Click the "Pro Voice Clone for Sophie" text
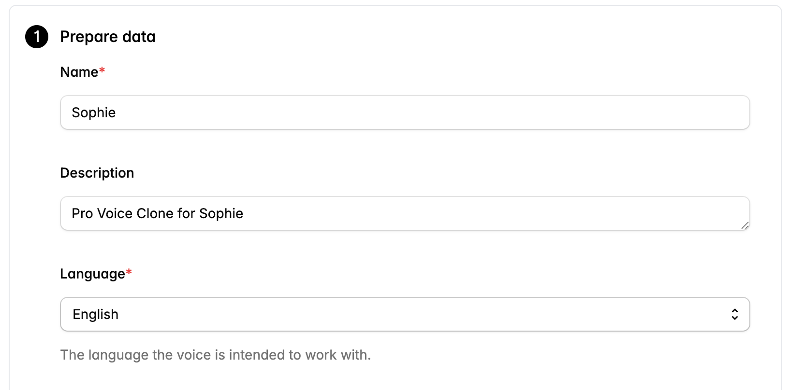The image size is (790, 390). tap(157, 213)
